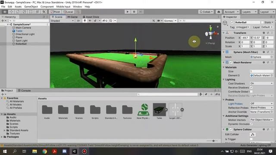This screenshot has height=155, width=276.
Task: Collapse the Transform component
Action: click(x=223, y=33)
